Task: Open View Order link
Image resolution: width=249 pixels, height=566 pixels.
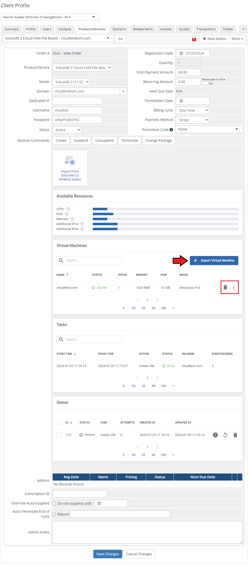Action: tap(72, 53)
